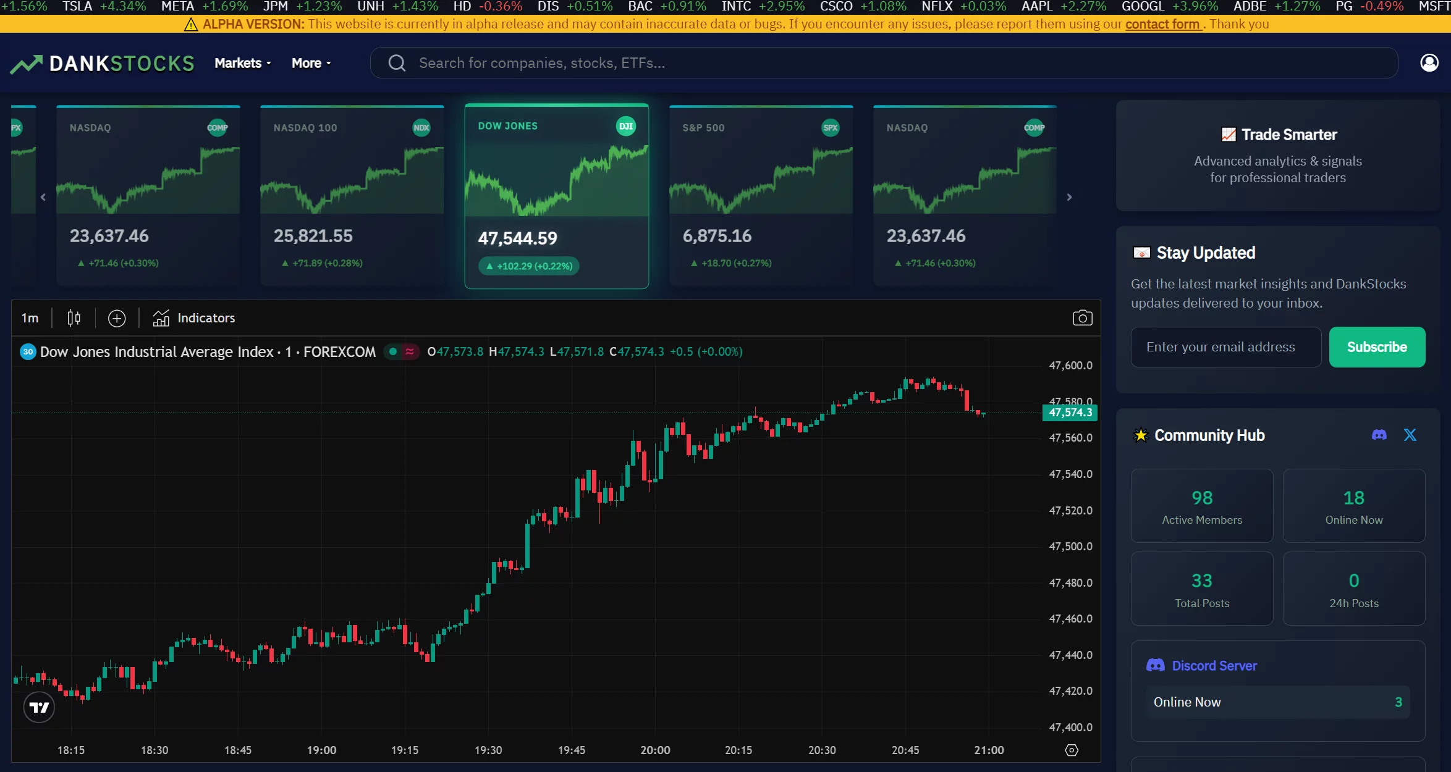Image resolution: width=1451 pixels, height=772 pixels.
Task: Select the candlestick chart style icon
Action: 74,317
